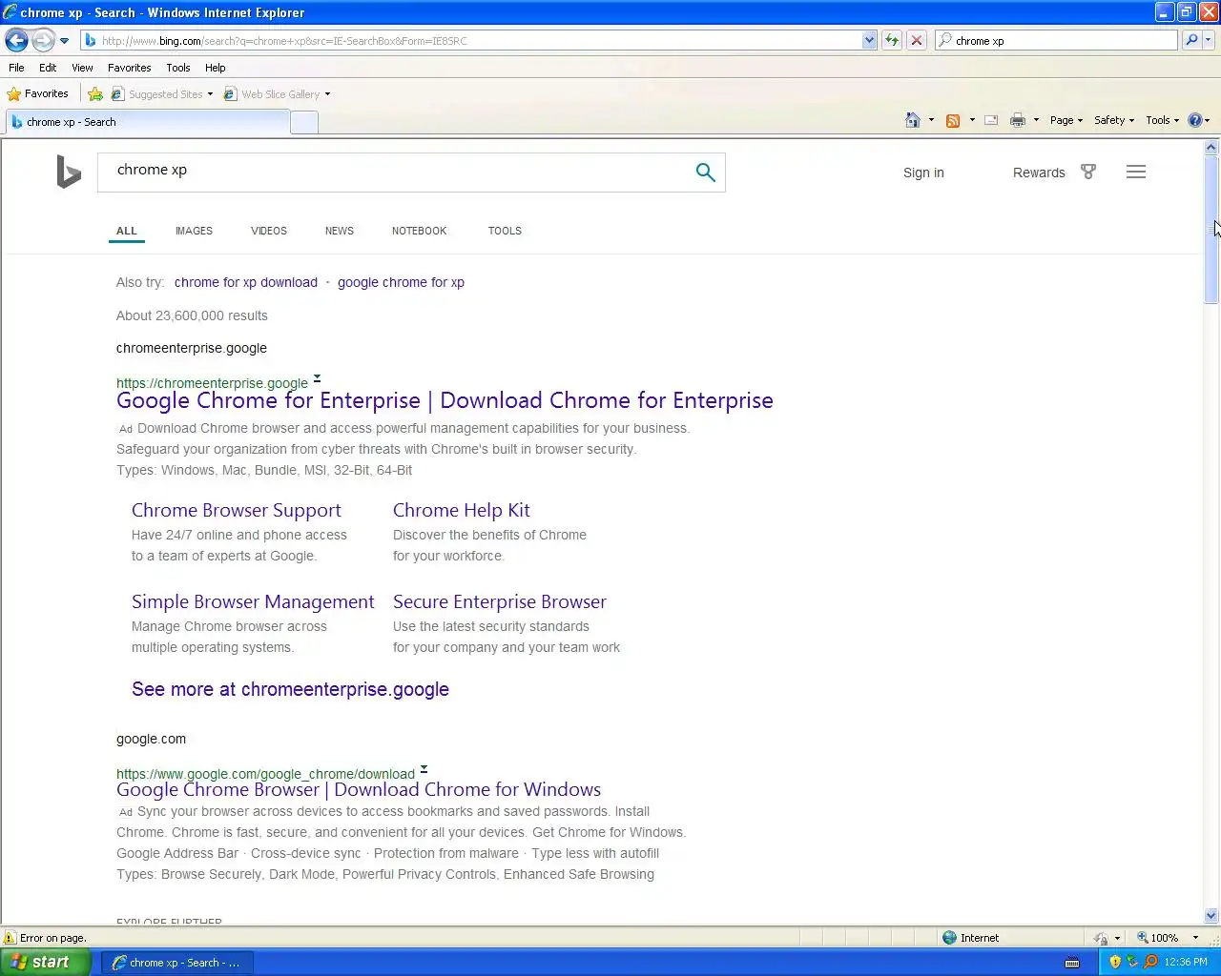The width and height of the screenshot is (1221, 976).
Task: Click the blue Help question mark icon
Action: pyautogui.click(x=1195, y=120)
